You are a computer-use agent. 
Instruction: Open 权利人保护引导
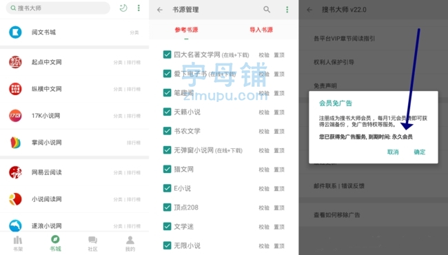[x=334, y=62]
